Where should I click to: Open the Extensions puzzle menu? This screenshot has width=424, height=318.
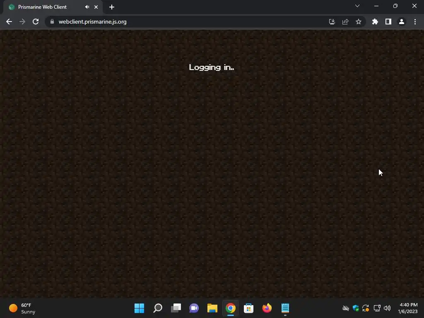[x=375, y=22]
